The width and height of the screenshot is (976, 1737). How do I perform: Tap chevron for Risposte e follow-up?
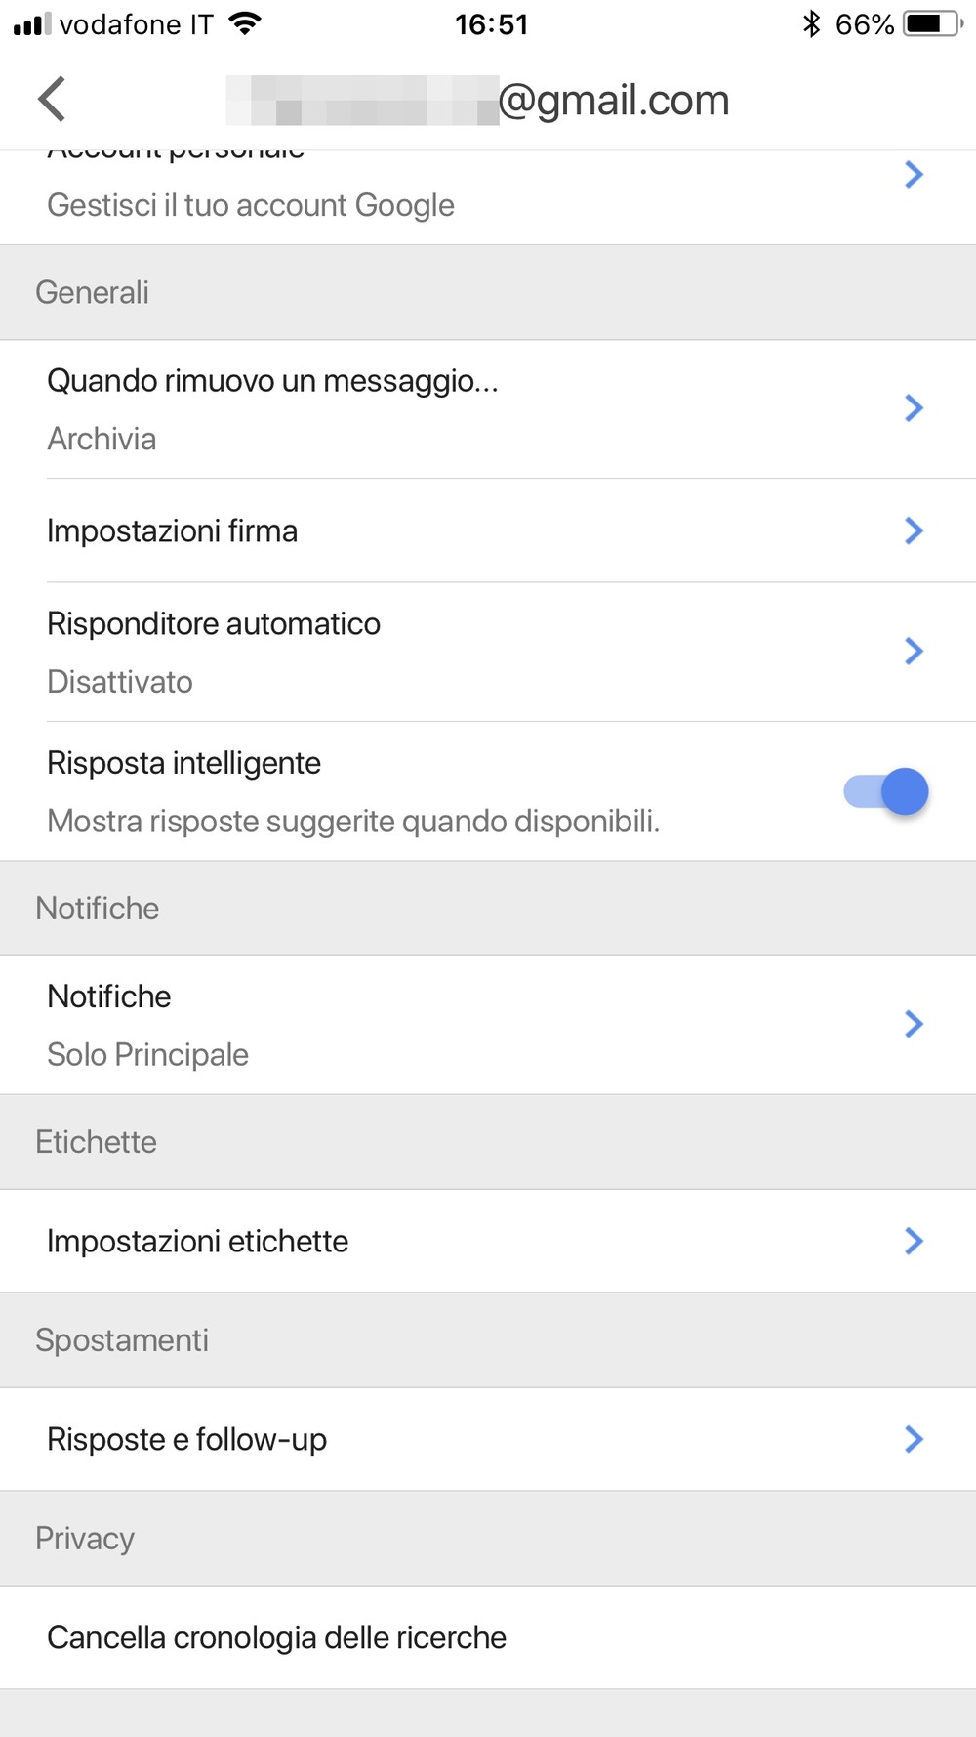914,1439
